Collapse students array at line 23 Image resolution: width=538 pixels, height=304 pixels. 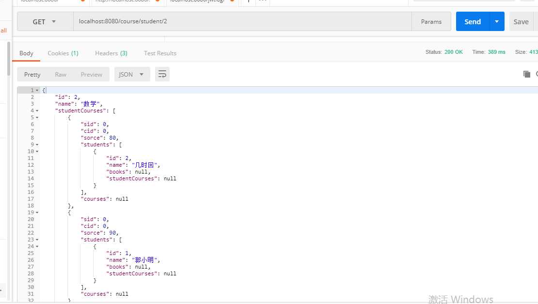coord(37,240)
